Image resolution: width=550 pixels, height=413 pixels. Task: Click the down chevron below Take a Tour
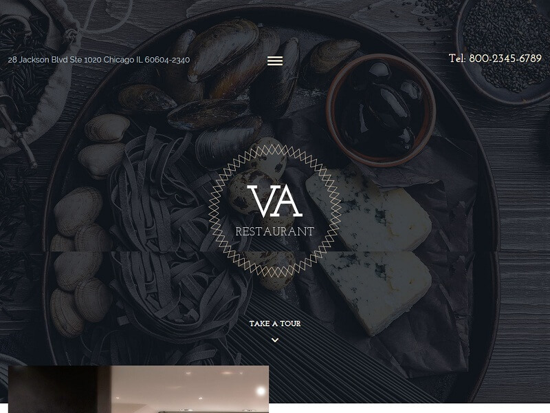[x=275, y=340]
